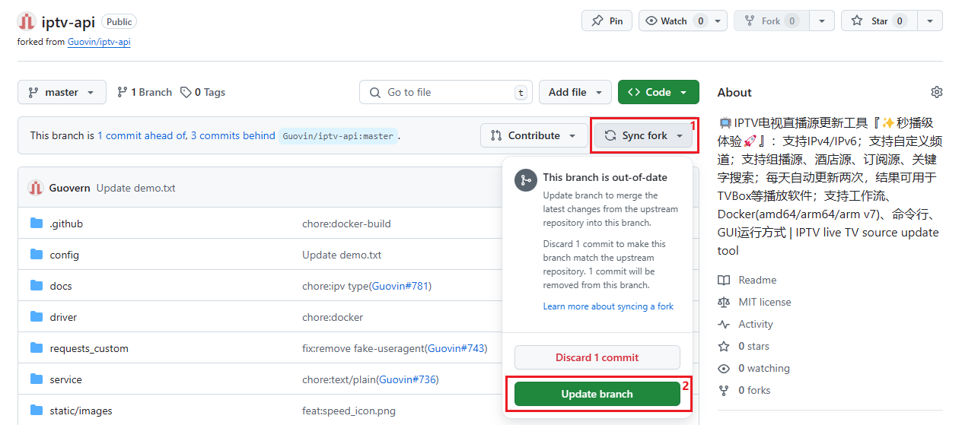Open the Star lists dropdown arrow

[x=929, y=21]
